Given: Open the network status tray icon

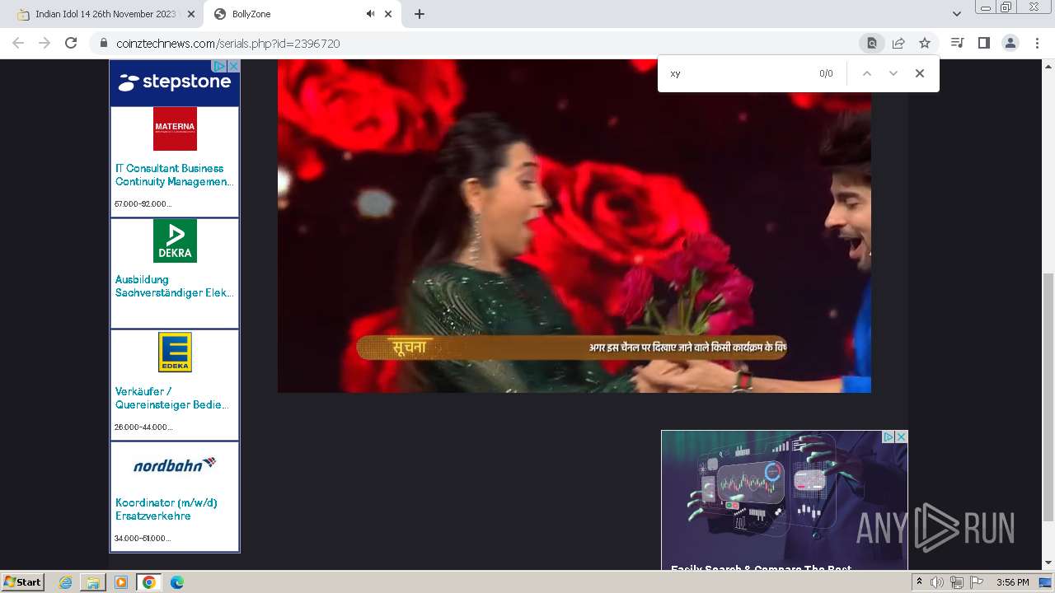Looking at the screenshot, I should point(957,582).
